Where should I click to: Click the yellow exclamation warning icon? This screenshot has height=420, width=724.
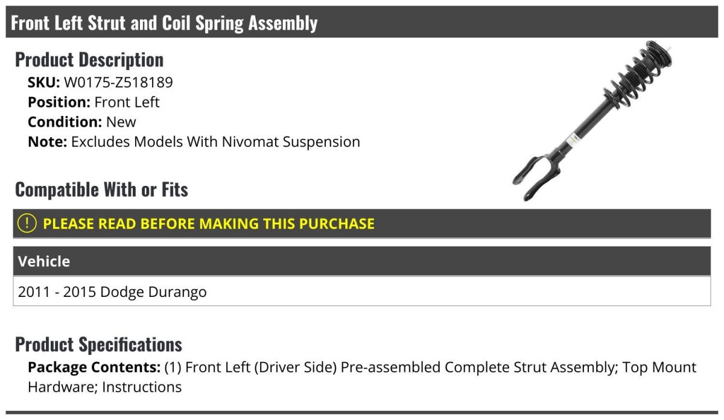tap(27, 223)
